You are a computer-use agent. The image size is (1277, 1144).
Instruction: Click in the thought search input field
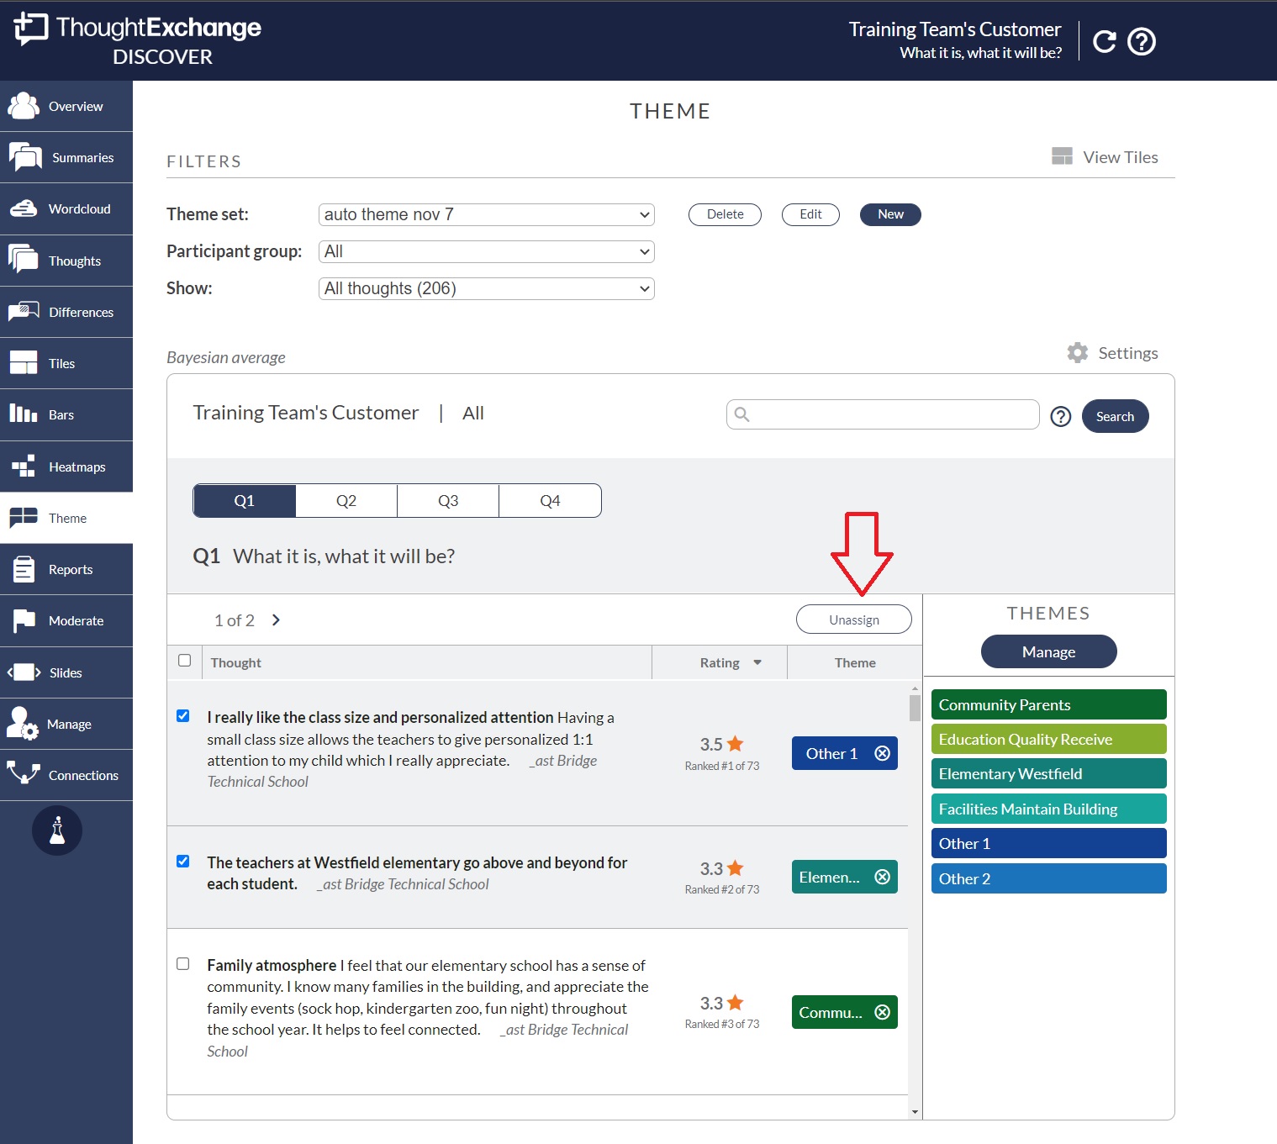(x=883, y=414)
